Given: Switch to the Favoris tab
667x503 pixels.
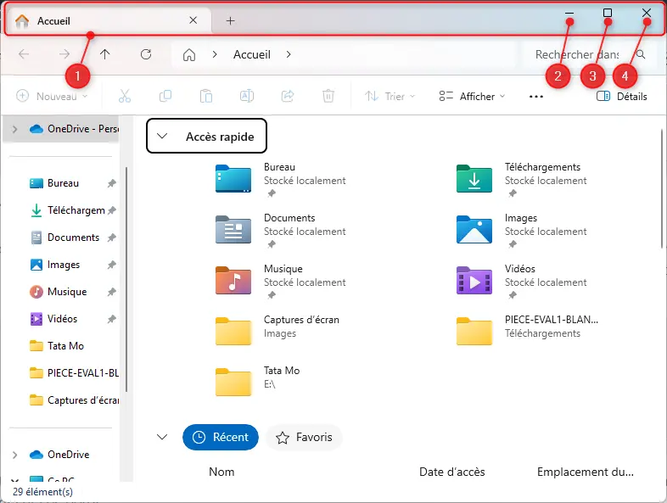Looking at the screenshot, I should coord(305,437).
